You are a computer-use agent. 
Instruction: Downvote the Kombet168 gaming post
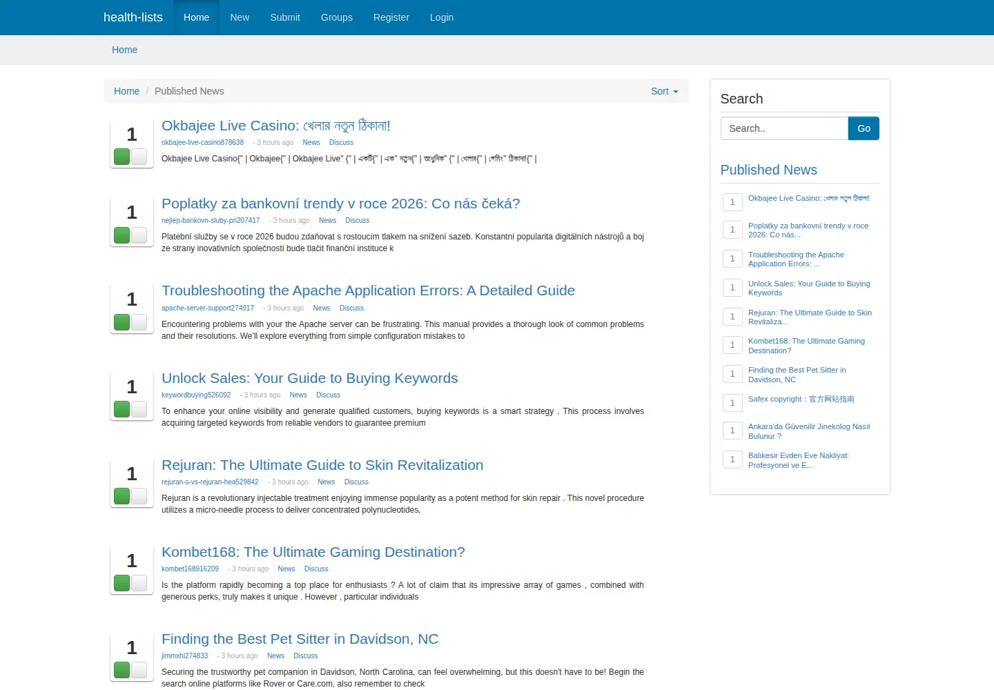pos(139,583)
